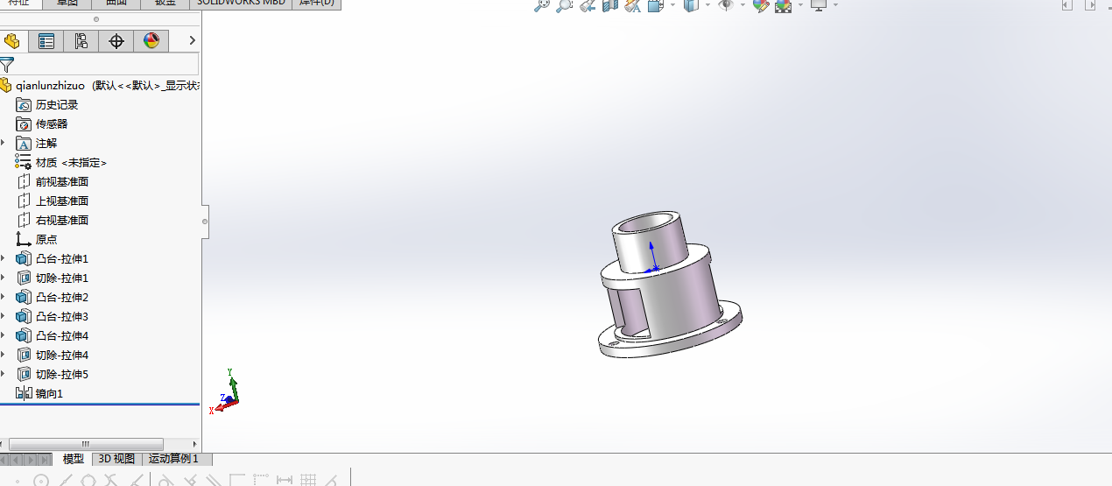This screenshot has width=1112, height=486.
Task: Click Zoom to Area magnifier icon
Action: [x=565, y=5]
